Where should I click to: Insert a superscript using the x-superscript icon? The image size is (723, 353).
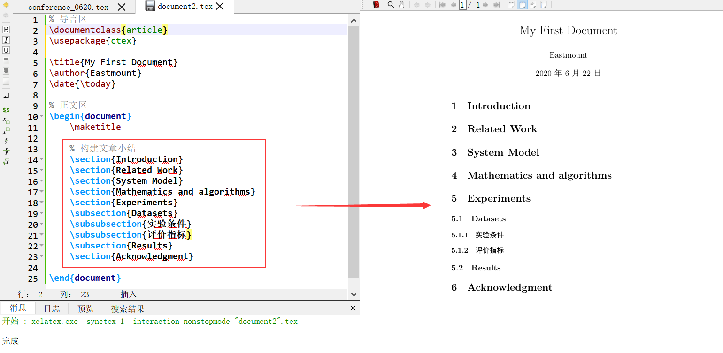[x=6, y=131]
